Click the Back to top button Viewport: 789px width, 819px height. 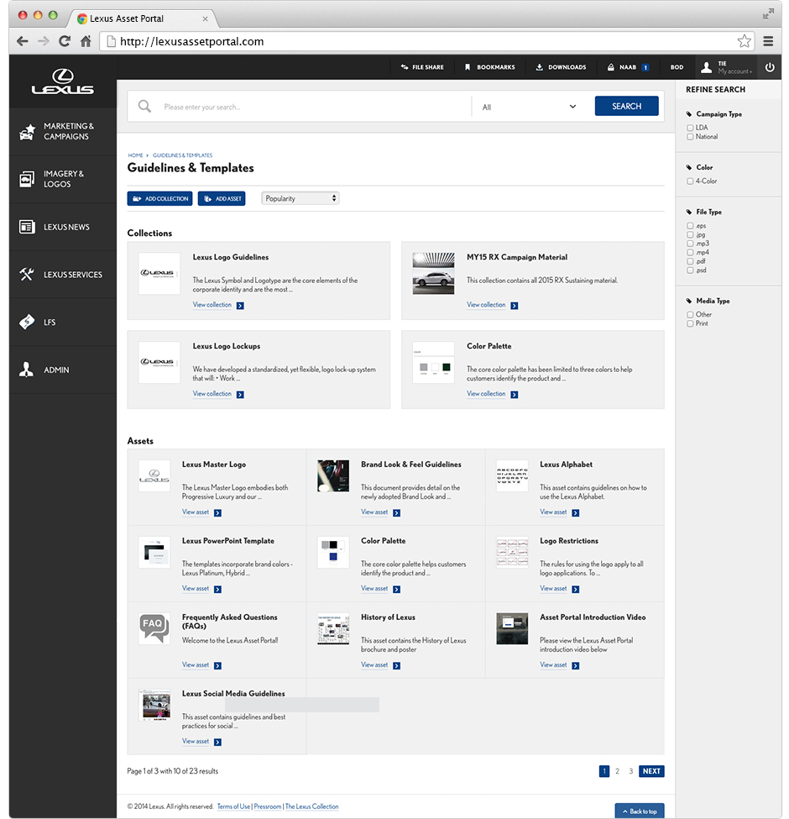click(640, 811)
